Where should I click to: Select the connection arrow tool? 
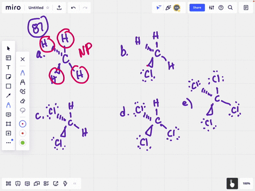click(x=8, y=95)
